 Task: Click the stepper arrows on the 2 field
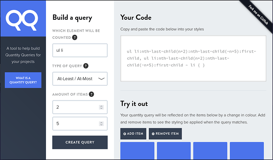(x=101, y=107)
